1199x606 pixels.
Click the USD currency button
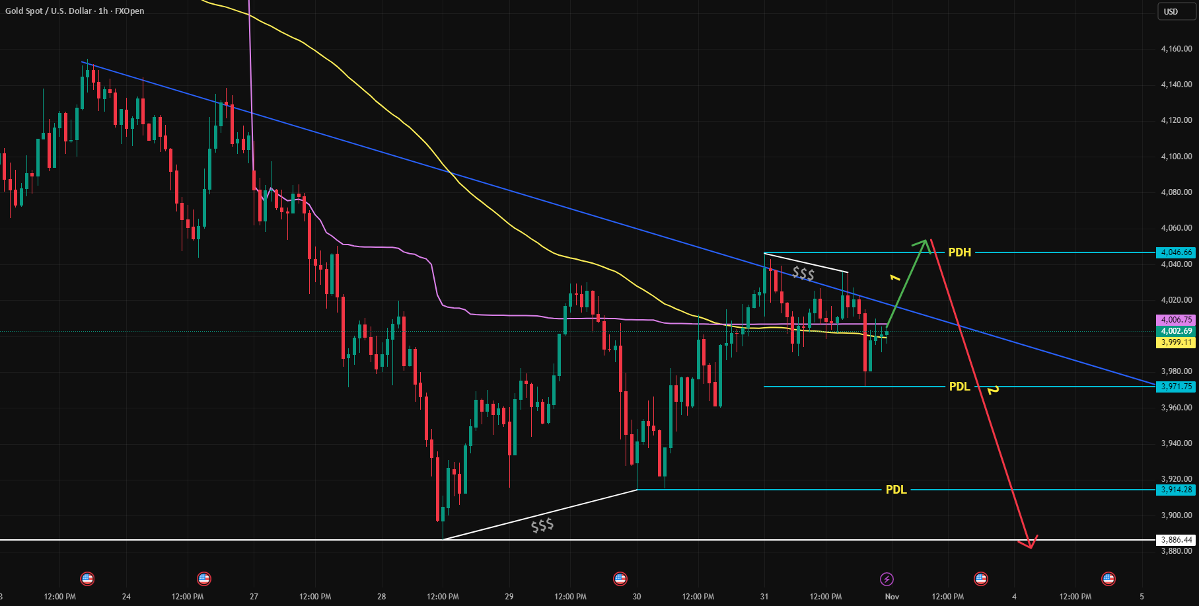click(x=1177, y=11)
